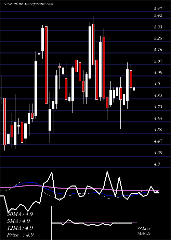The height and width of the screenshot is (240, 171).
Task: Click the 5.33 price axis label
Action: tap(158, 27)
